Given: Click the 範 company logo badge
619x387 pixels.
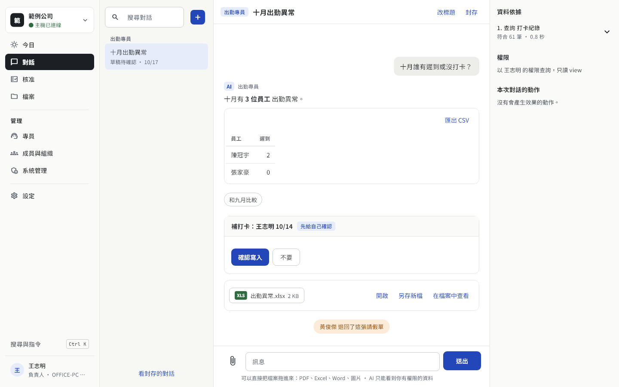Looking at the screenshot, I should point(17,20).
